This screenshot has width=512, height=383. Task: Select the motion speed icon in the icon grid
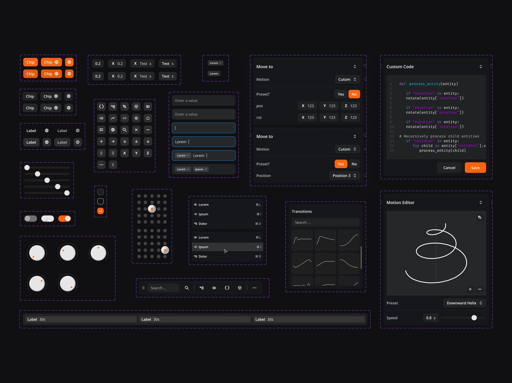click(148, 107)
